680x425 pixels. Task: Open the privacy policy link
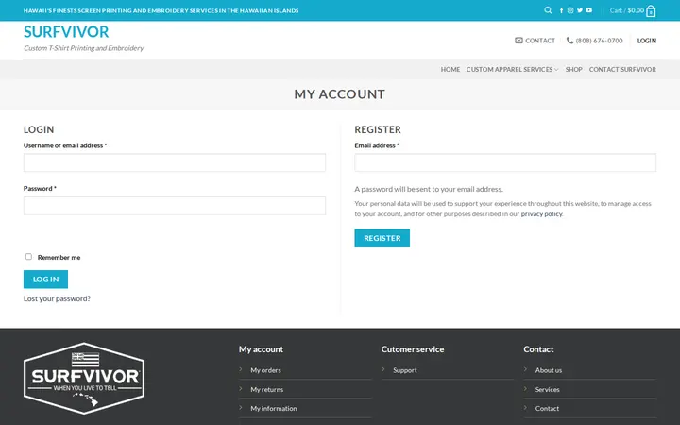tap(541, 213)
